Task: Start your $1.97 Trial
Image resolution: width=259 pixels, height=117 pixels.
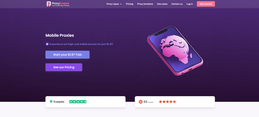Action: click(x=67, y=55)
